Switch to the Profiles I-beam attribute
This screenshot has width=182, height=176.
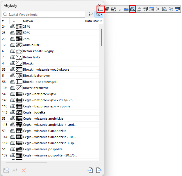[158, 9]
